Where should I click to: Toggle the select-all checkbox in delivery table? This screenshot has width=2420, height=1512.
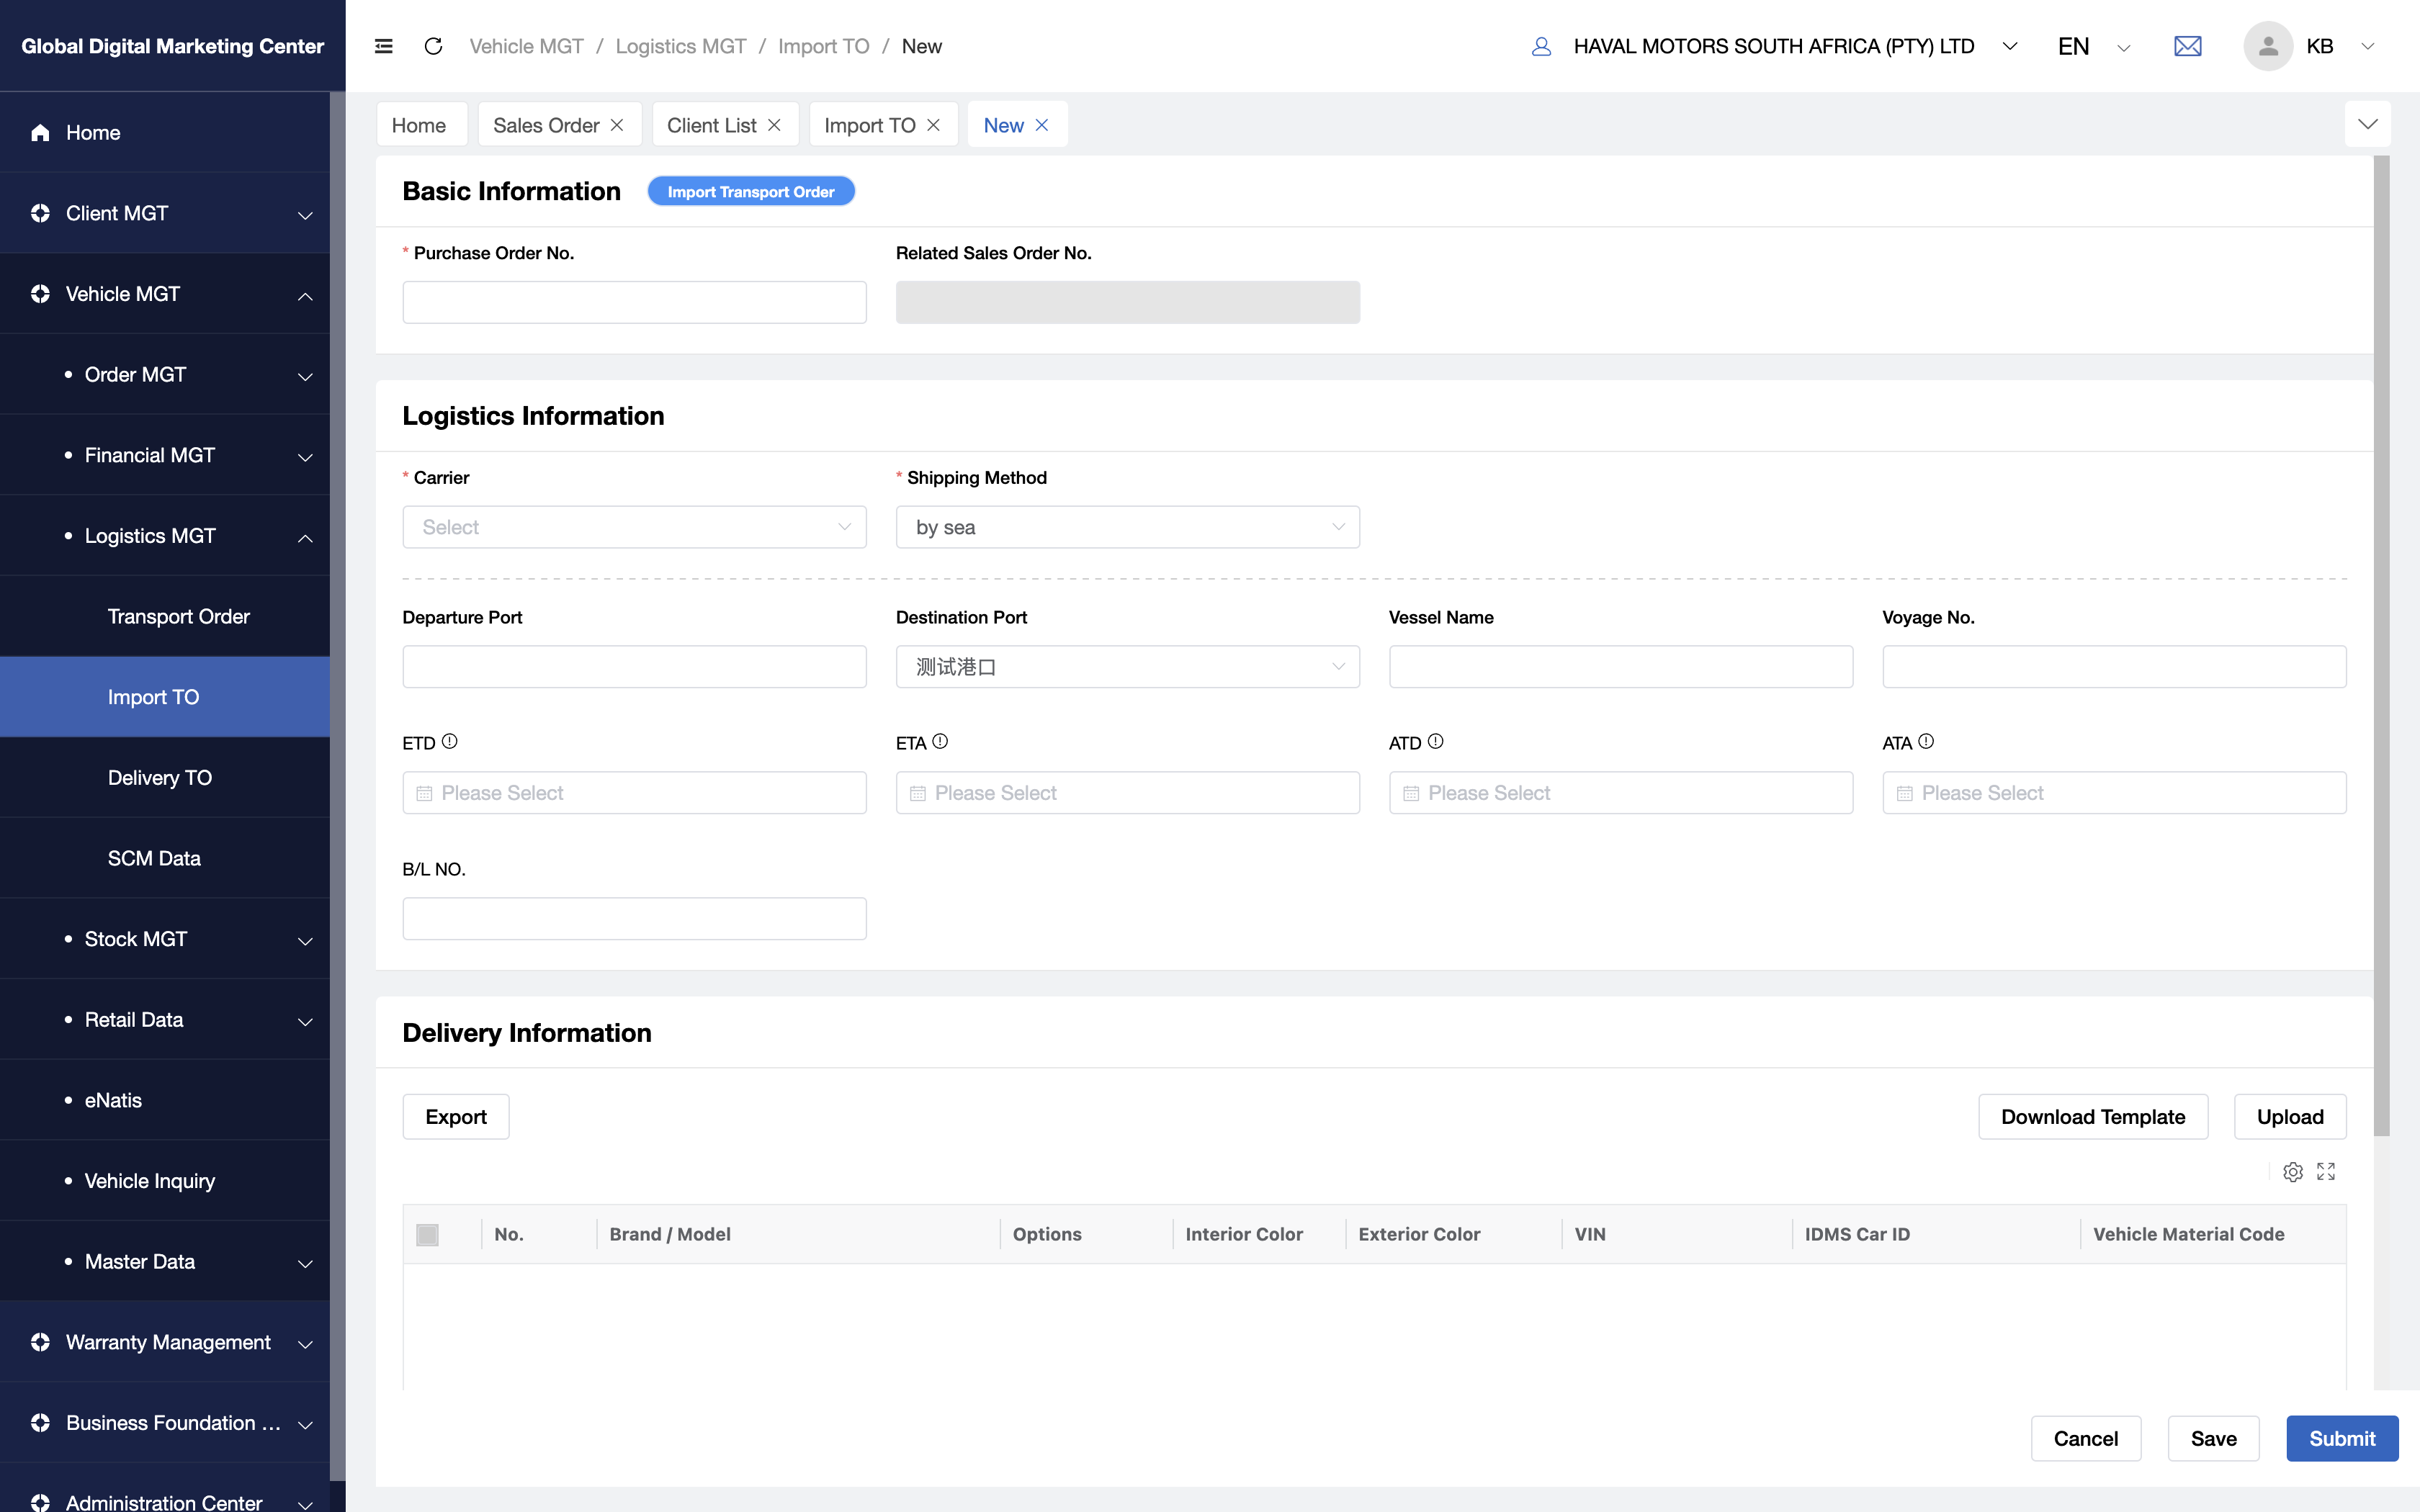[427, 1234]
